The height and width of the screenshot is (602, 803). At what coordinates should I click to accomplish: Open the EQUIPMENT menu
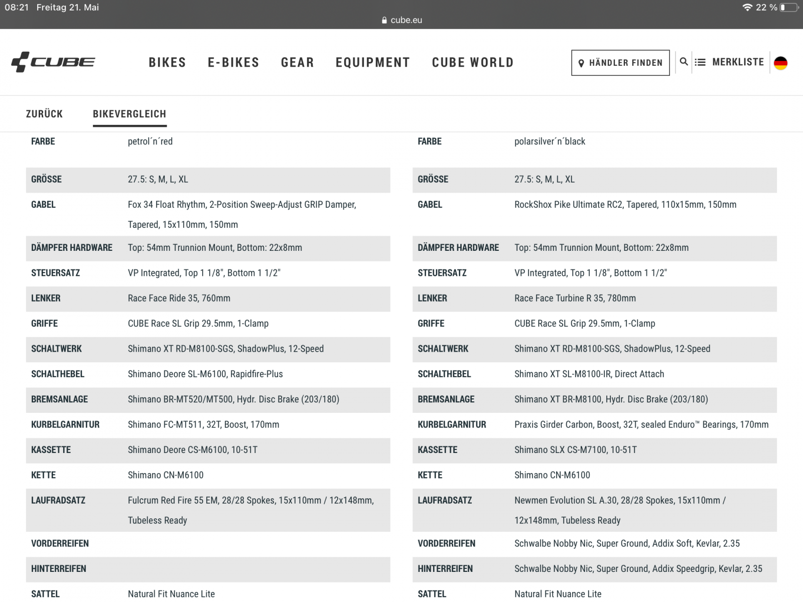point(372,63)
